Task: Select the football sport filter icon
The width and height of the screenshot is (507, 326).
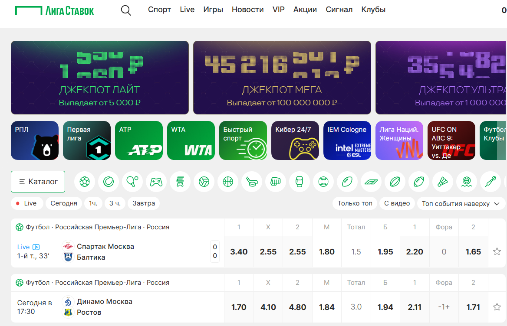Action: (85, 182)
